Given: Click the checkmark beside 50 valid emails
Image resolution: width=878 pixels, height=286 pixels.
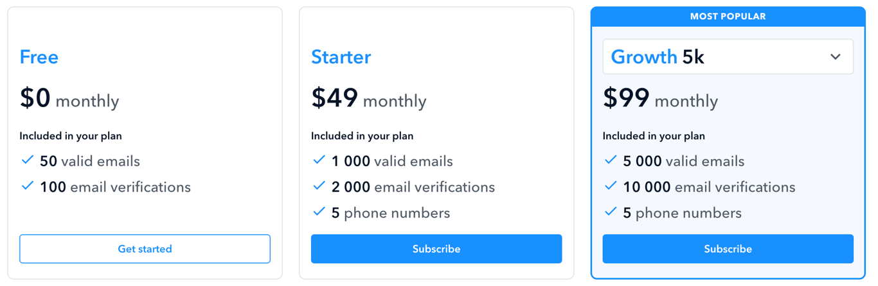Looking at the screenshot, I should (x=27, y=160).
